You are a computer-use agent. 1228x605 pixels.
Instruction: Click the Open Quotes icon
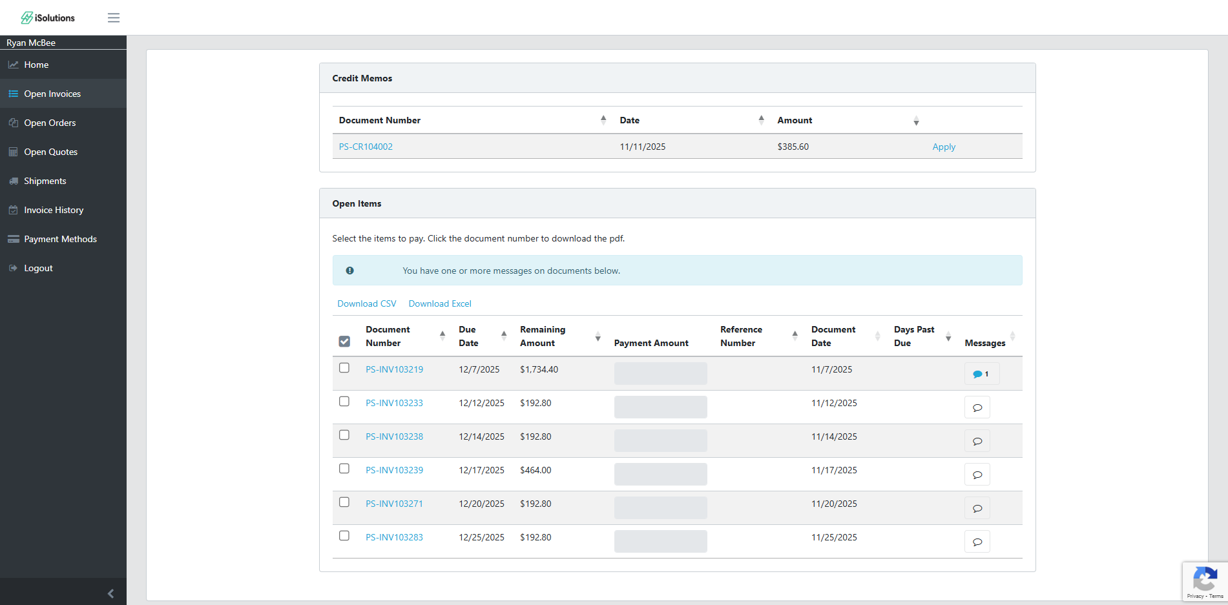[x=14, y=152]
